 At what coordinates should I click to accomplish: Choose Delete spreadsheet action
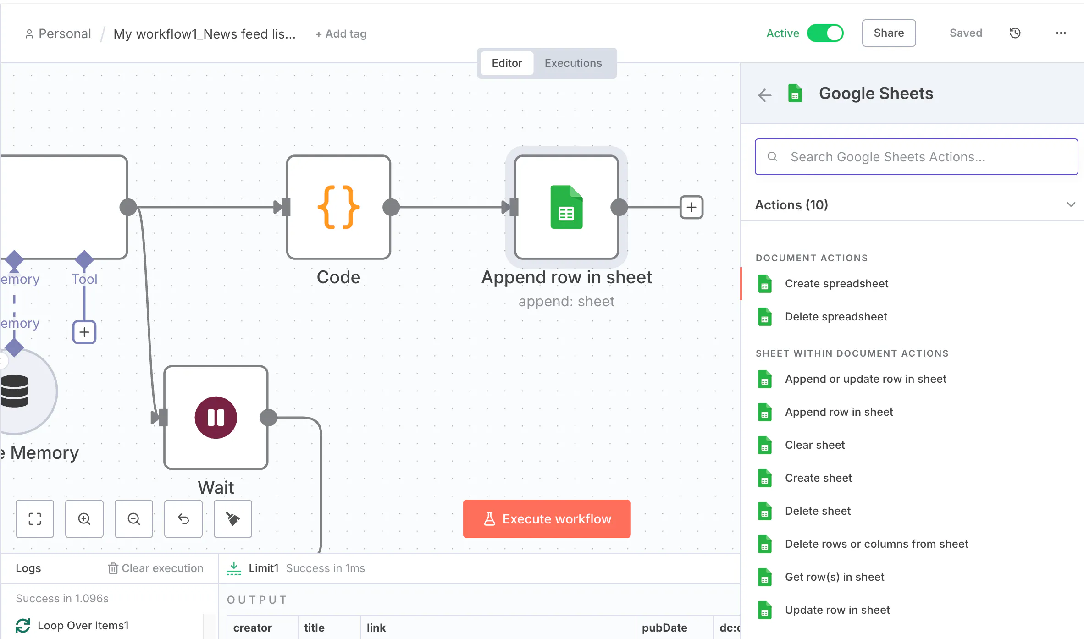click(913, 317)
